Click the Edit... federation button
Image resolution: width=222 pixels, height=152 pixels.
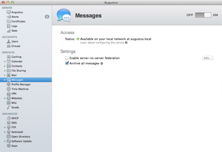point(207,58)
